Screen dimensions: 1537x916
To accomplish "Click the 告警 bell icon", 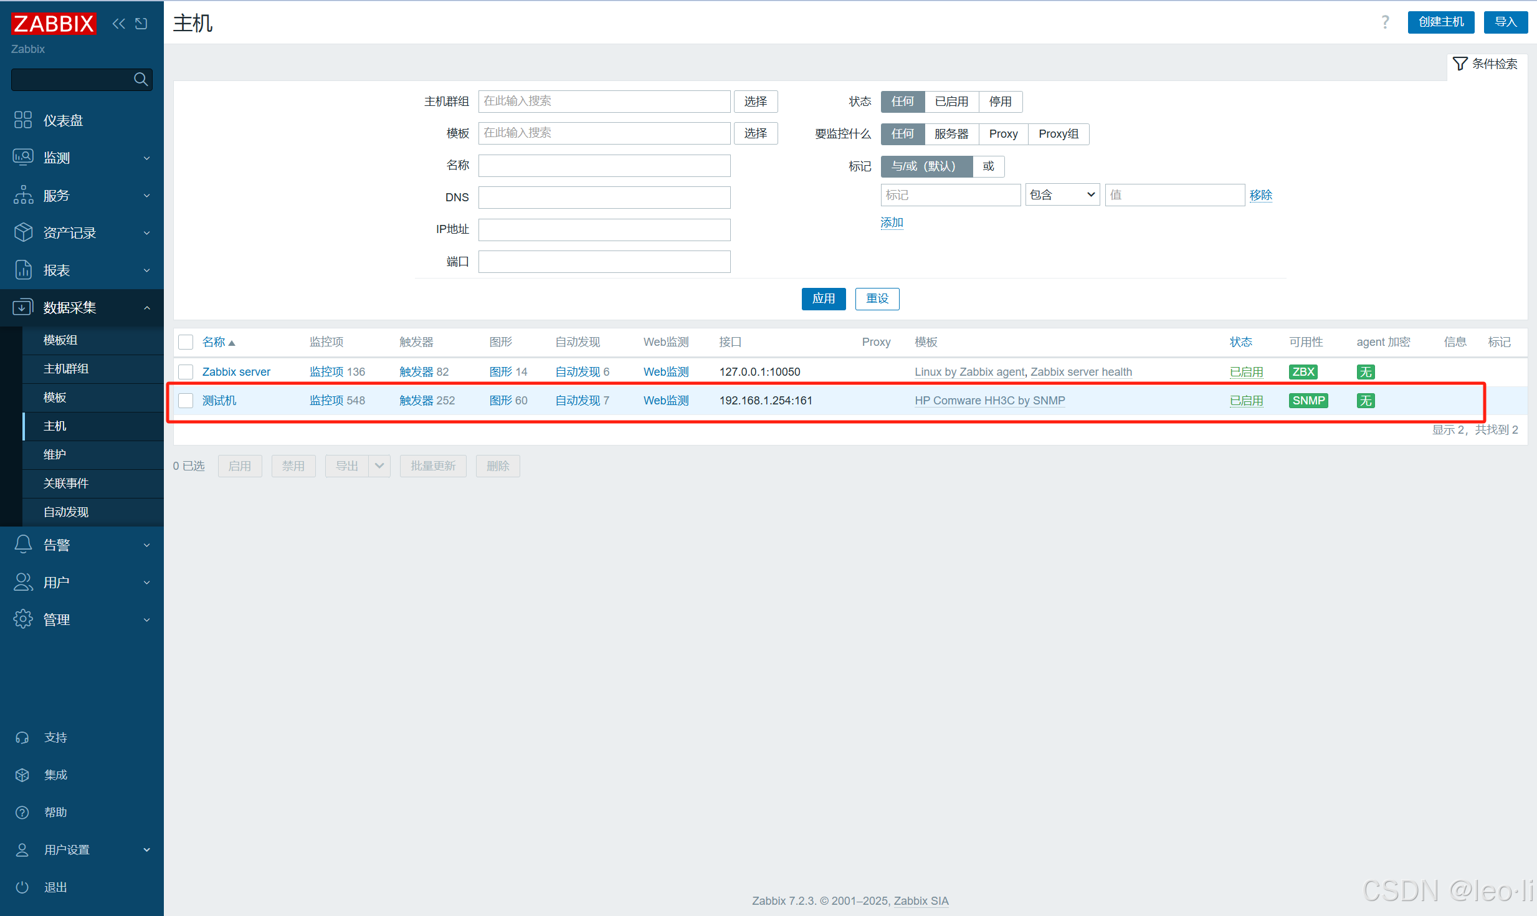I will point(23,545).
